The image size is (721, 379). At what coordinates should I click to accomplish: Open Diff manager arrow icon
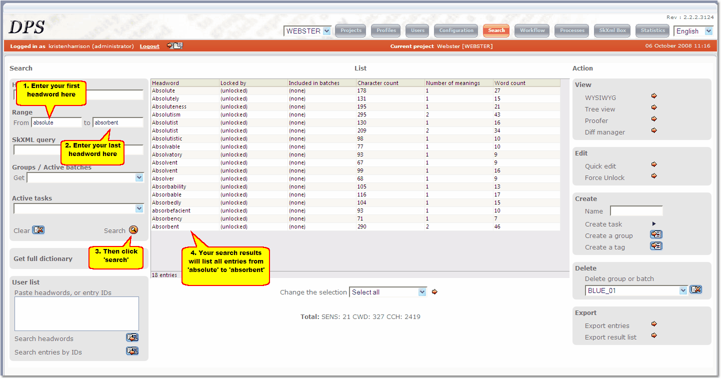(654, 130)
